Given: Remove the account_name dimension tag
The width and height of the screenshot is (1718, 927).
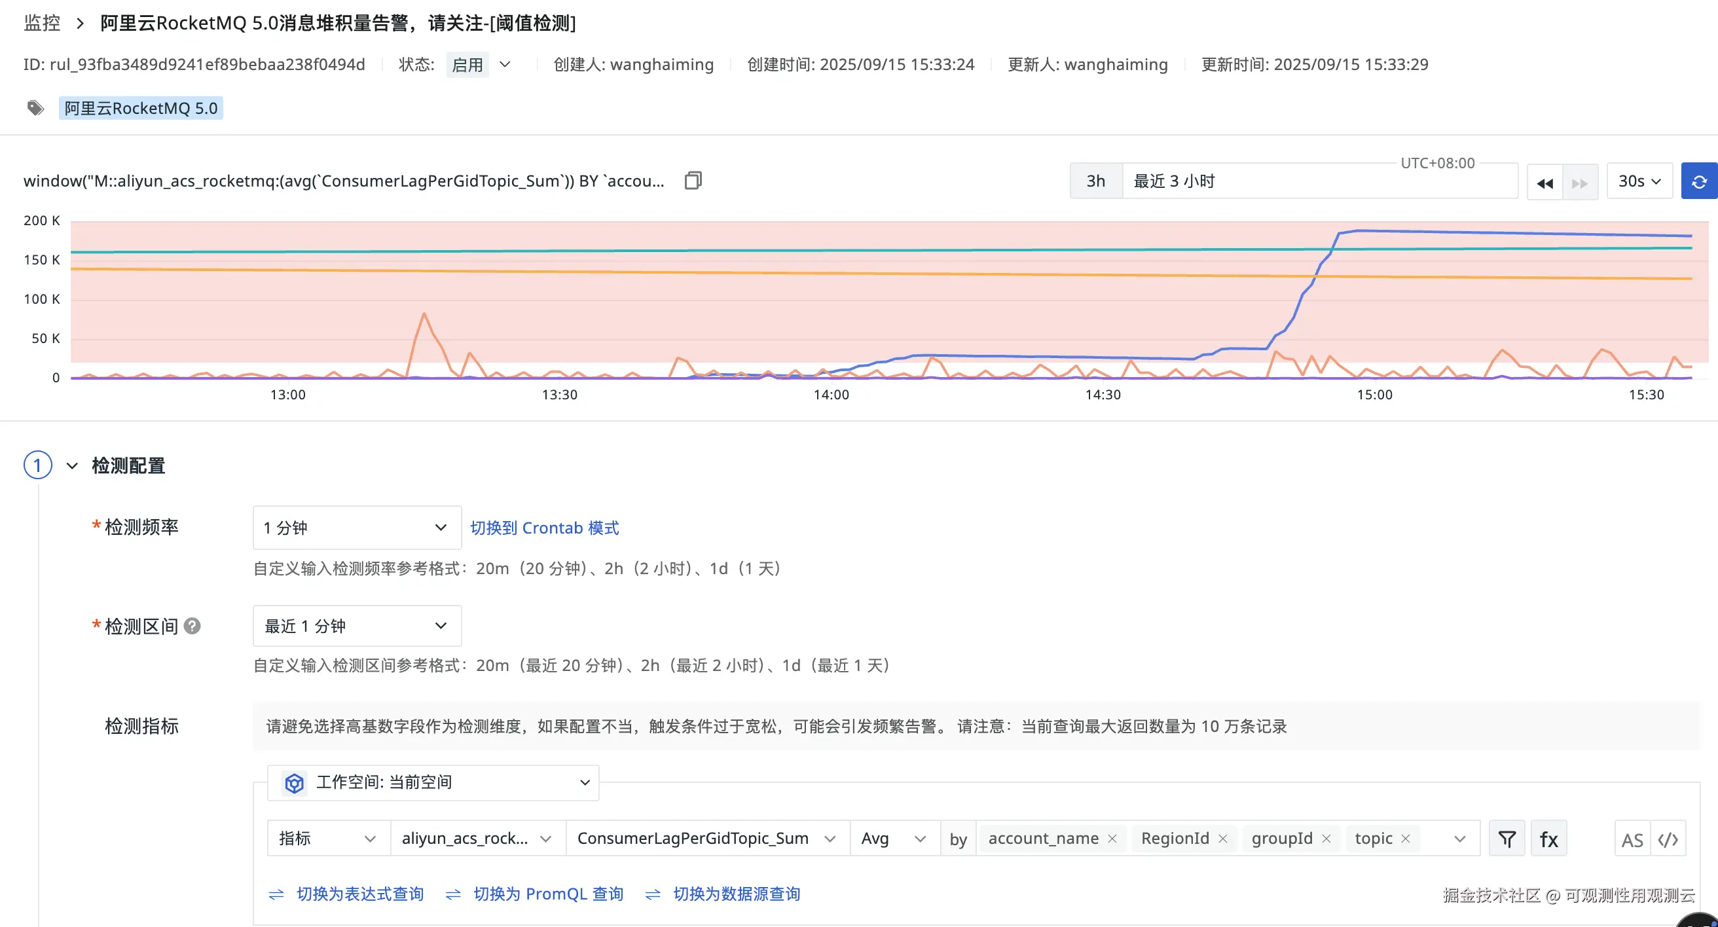Looking at the screenshot, I should [1112, 839].
